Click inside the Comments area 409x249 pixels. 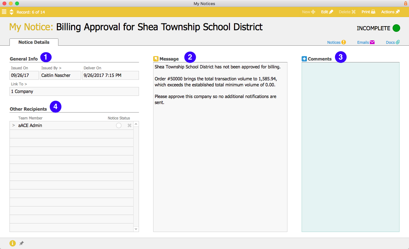click(x=351, y=147)
